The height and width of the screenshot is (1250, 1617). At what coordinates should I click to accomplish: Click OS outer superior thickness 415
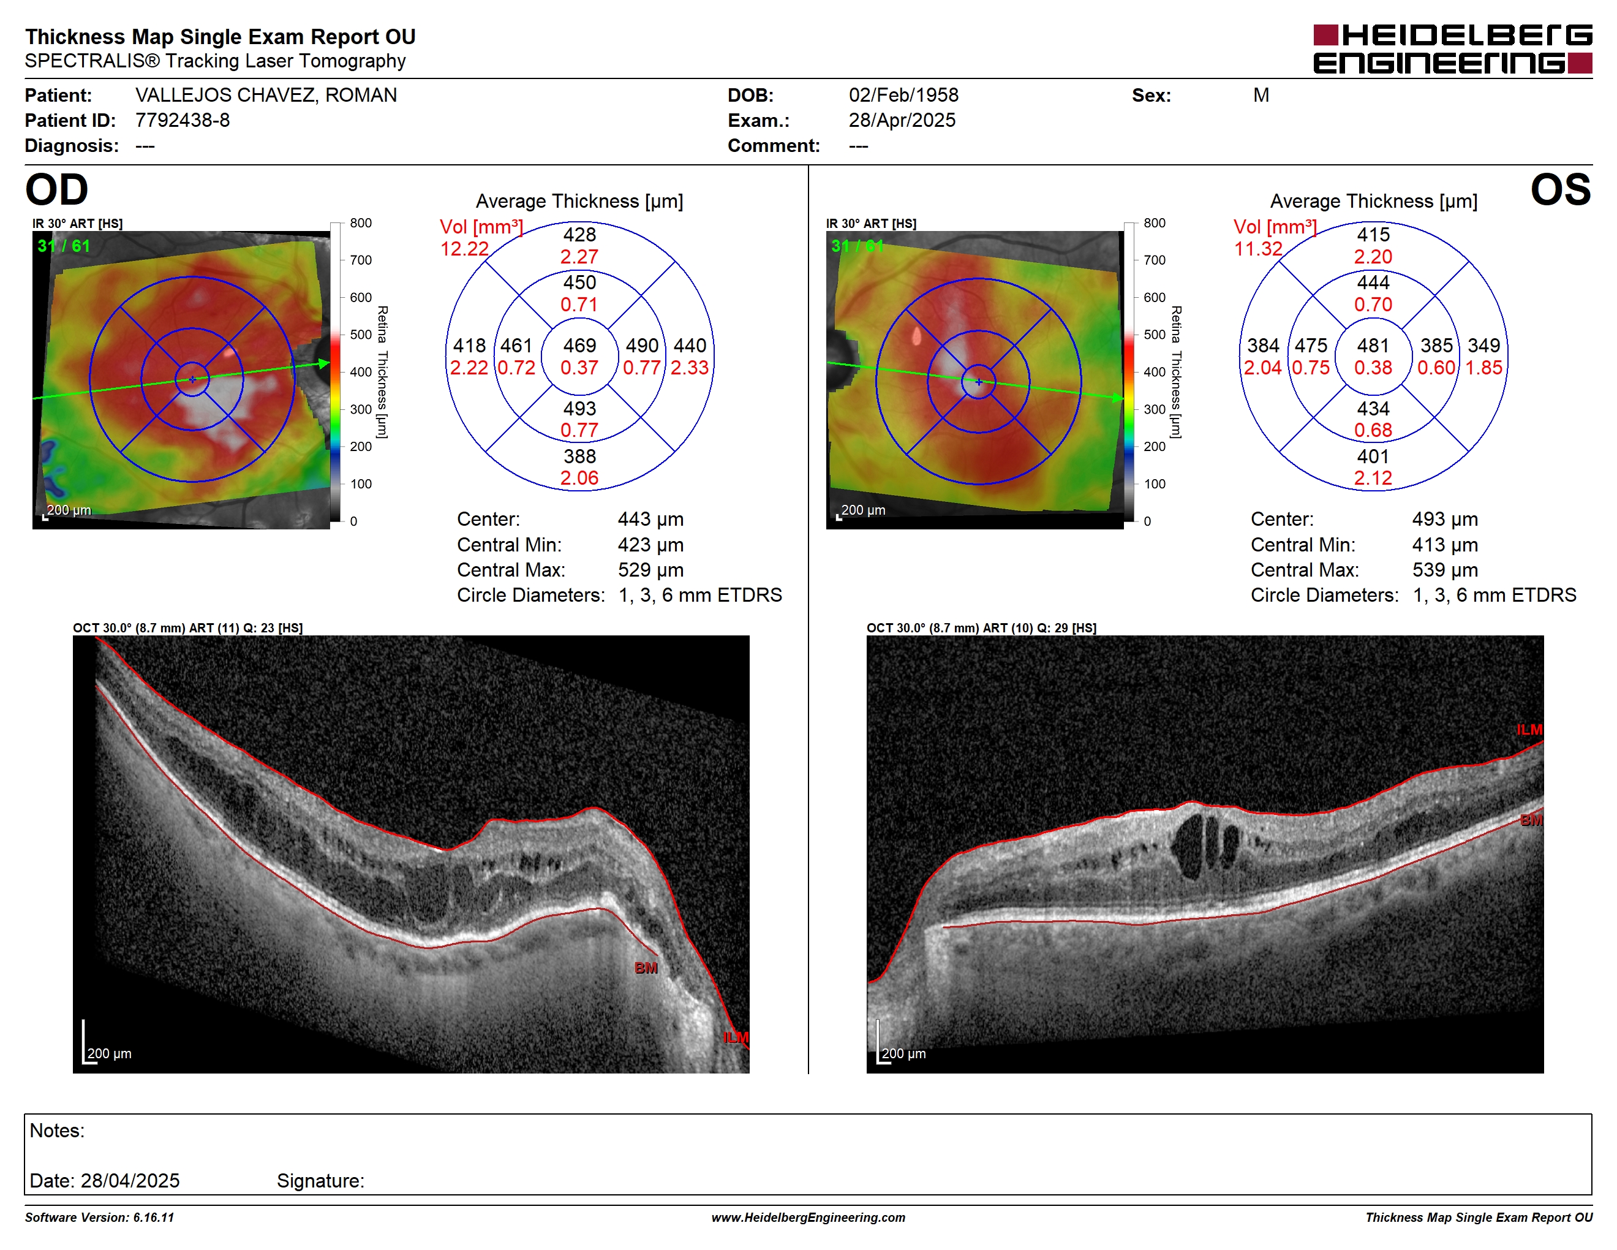(1373, 235)
